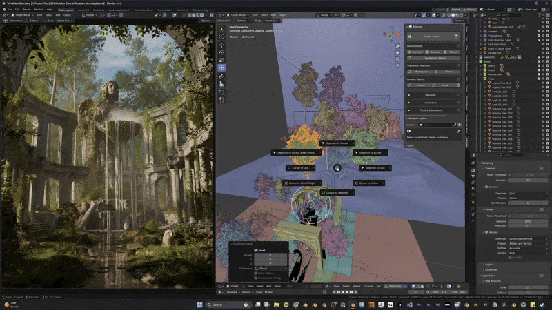Screen dimensions: 552x310
Task: Choose Selection to Cursor in the pie menu
Action: coord(337,143)
